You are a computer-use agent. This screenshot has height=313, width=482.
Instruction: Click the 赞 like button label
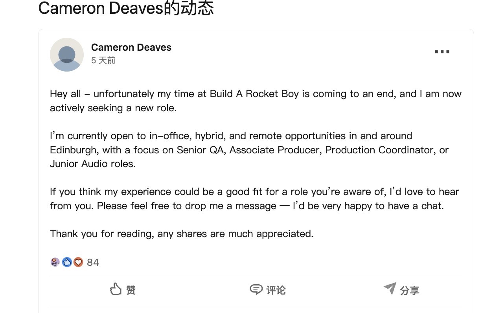(x=131, y=290)
